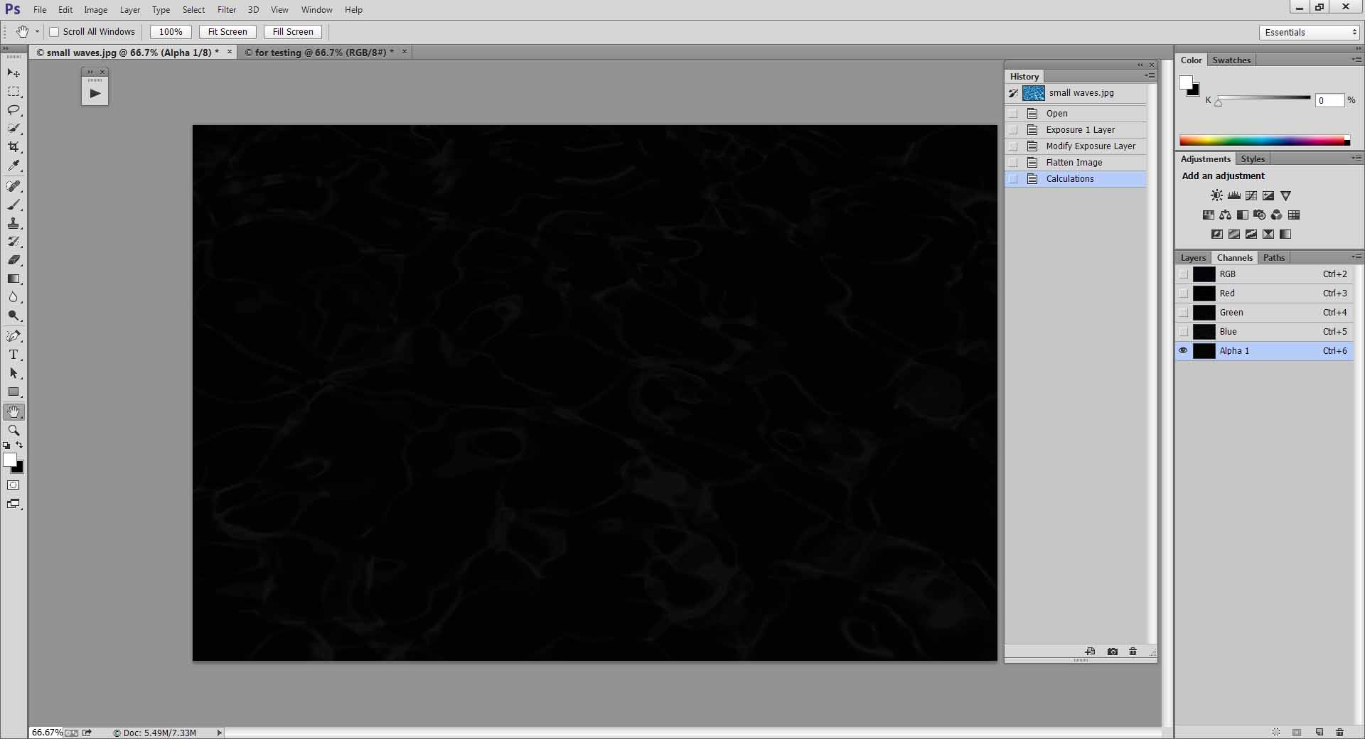Select the Eraser tool
This screenshot has width=1365, height=739.
click(x=14, y=260)
